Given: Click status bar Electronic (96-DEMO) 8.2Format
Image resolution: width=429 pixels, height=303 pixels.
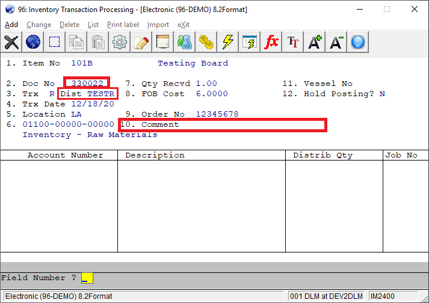Looking at the screenshot, I should [x=144, y=296].
